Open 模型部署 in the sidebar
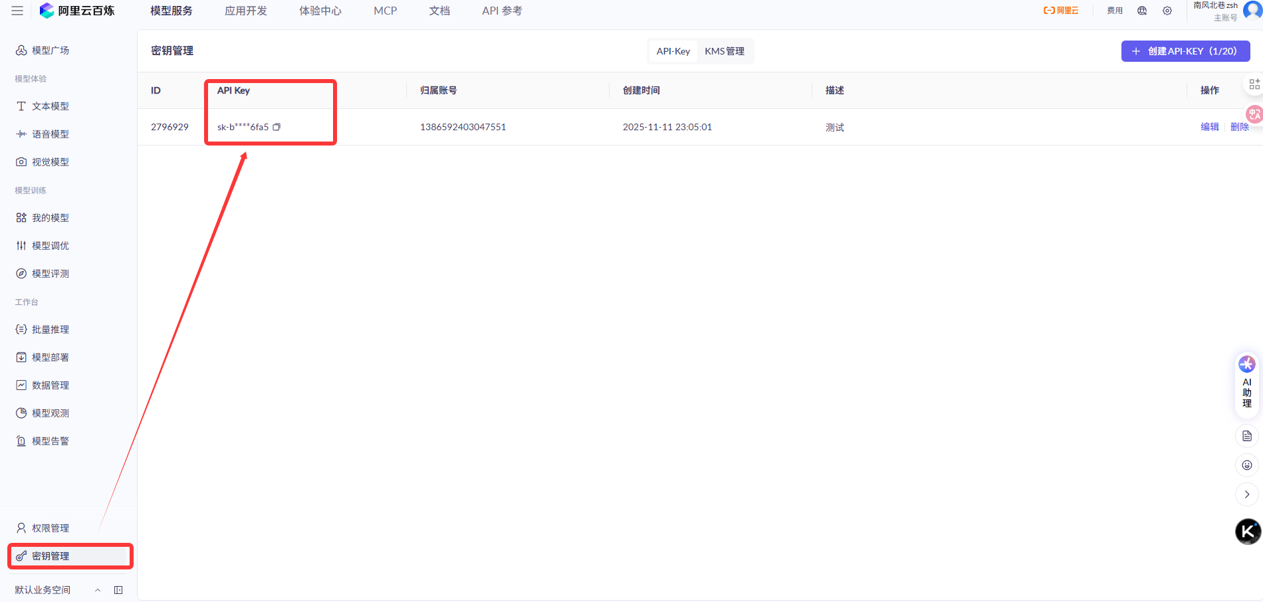Image resolution: width=1263 pixels, height=602 pixels. pos(51,357)
